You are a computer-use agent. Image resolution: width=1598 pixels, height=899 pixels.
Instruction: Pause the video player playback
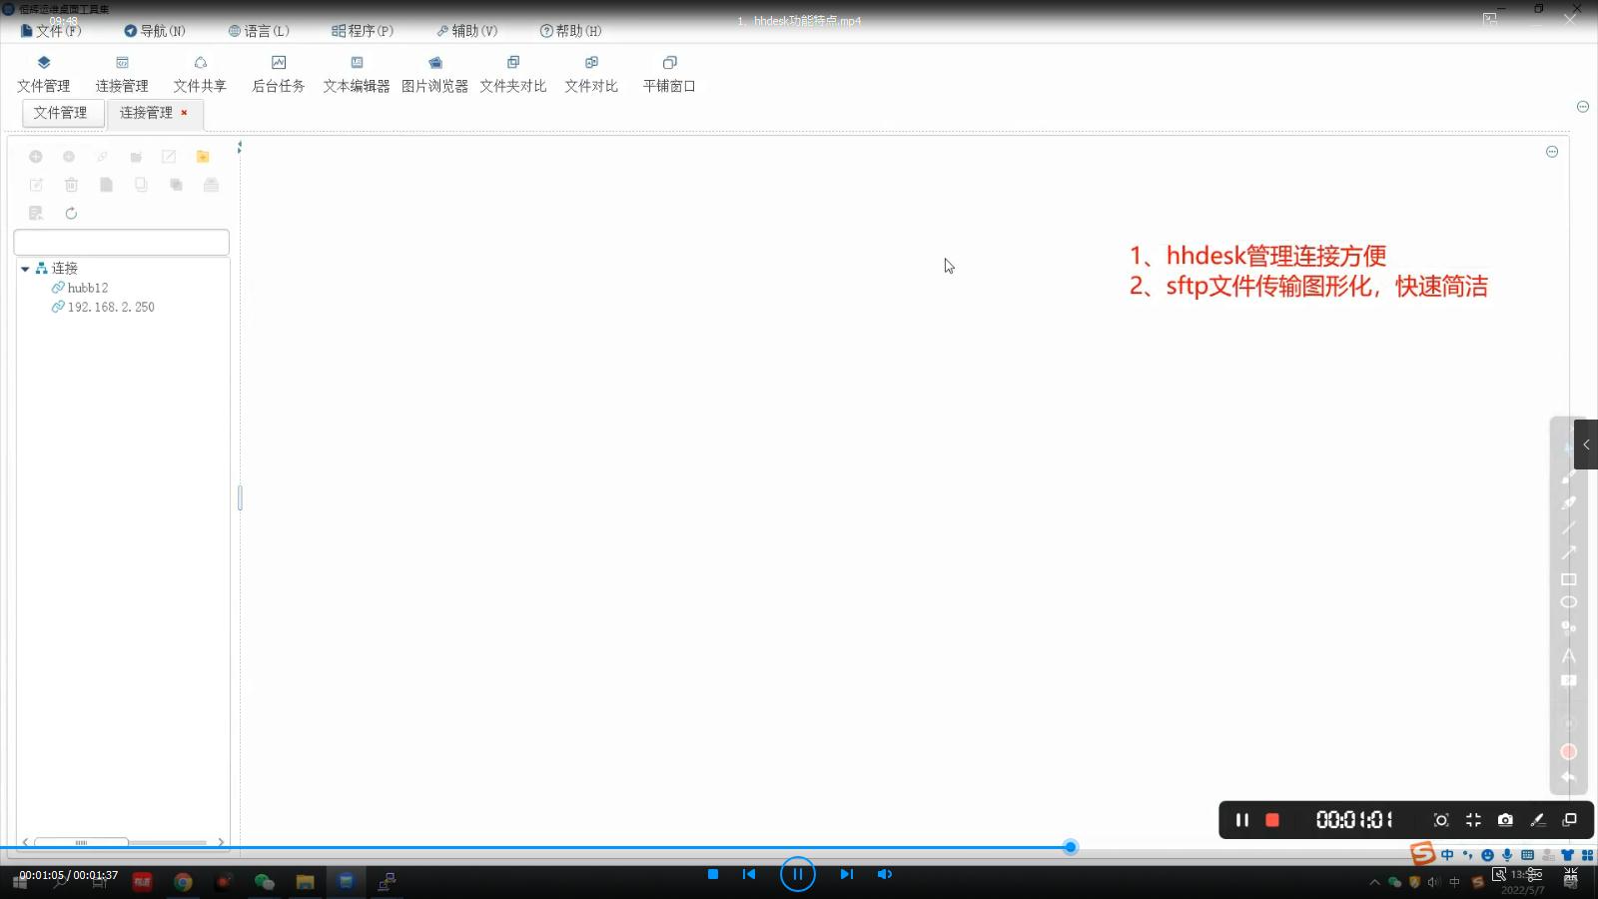pos(797,874)
